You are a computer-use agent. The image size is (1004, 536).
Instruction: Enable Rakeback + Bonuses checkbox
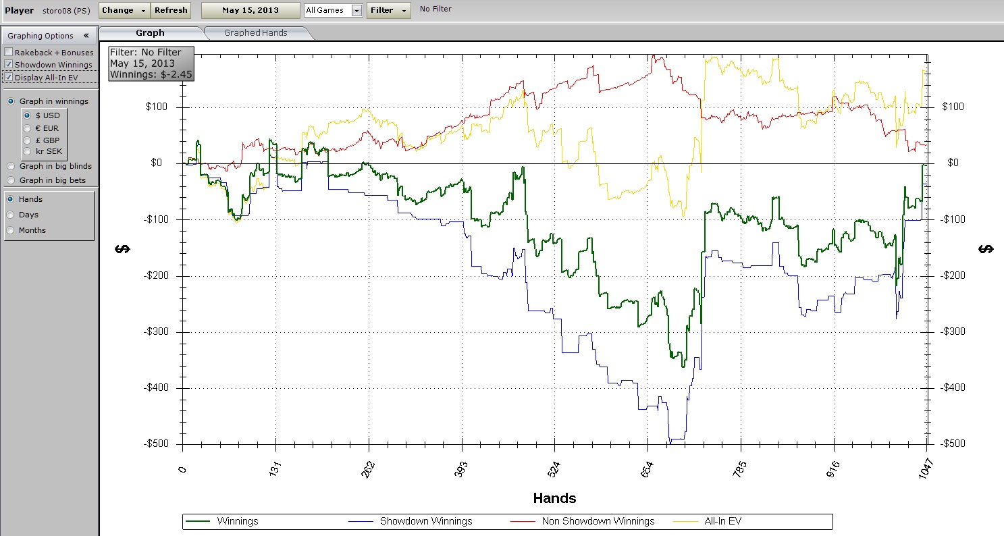tap(9, 52)
